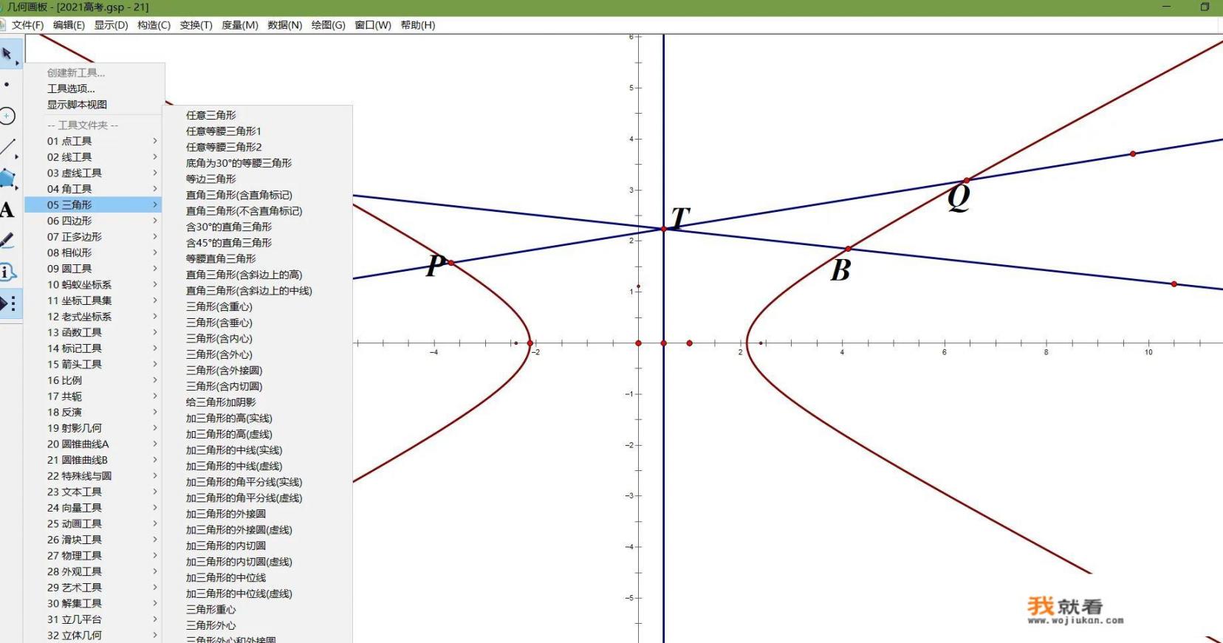Select the Point tool
Viewport: 1223px width, 643px height.
7,85
